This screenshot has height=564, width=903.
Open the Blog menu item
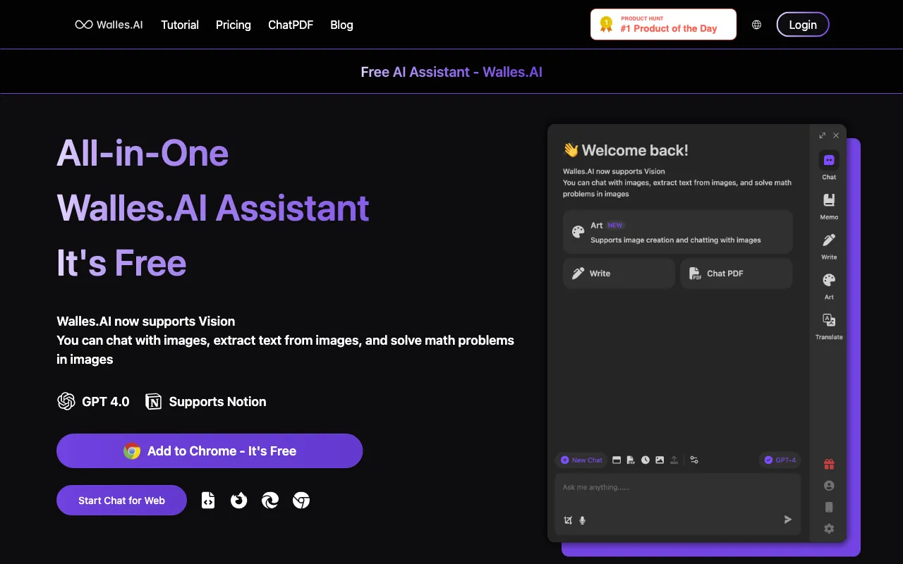[x=341, y=25]
